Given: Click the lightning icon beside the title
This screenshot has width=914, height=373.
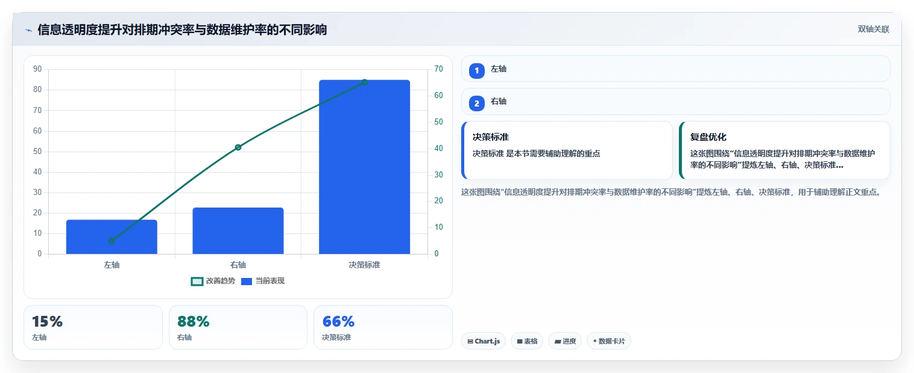Looking at the screenshot, I should [x=28, y=29].
